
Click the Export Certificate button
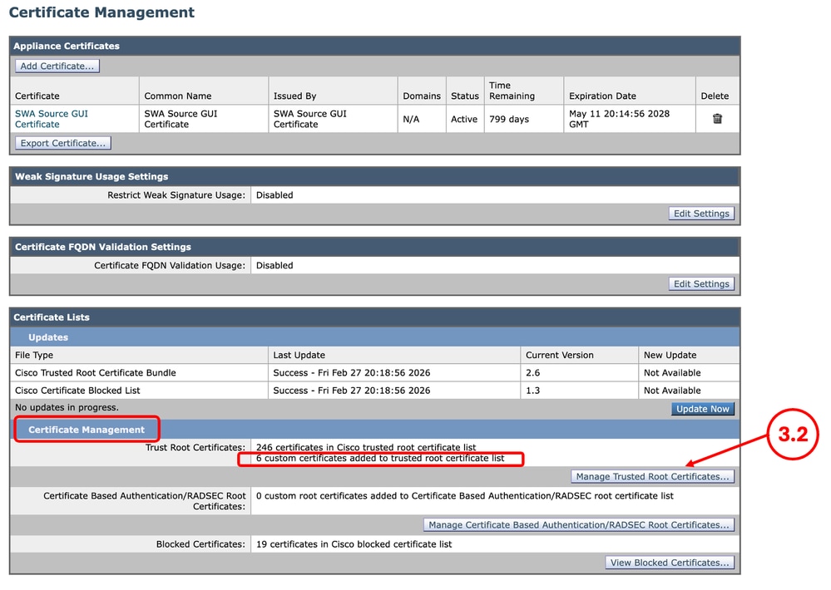(x=62, y=142)
